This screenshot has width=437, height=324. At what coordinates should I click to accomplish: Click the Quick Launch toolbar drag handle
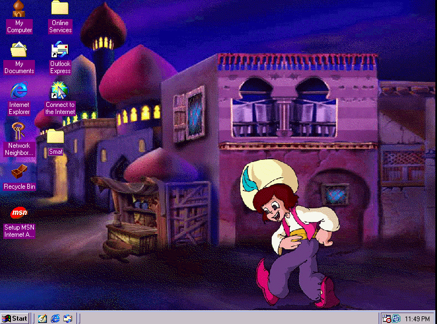34,318
